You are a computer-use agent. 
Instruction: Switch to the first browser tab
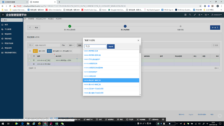coord(14,2)
